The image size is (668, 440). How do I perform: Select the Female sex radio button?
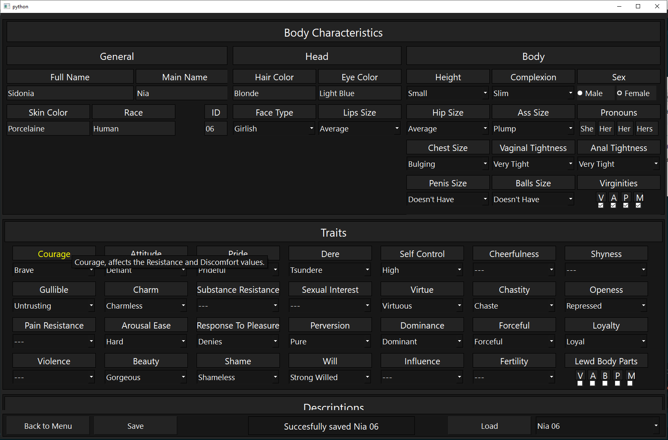pyautogui.click(x=620, y=93)
